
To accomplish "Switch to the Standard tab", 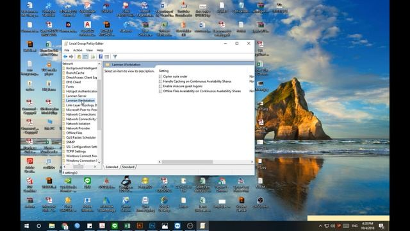I will click(x=128, y=167).
